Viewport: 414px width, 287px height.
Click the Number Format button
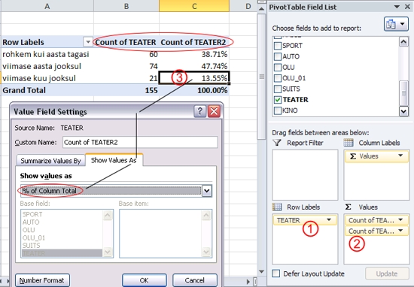(42, 280)
